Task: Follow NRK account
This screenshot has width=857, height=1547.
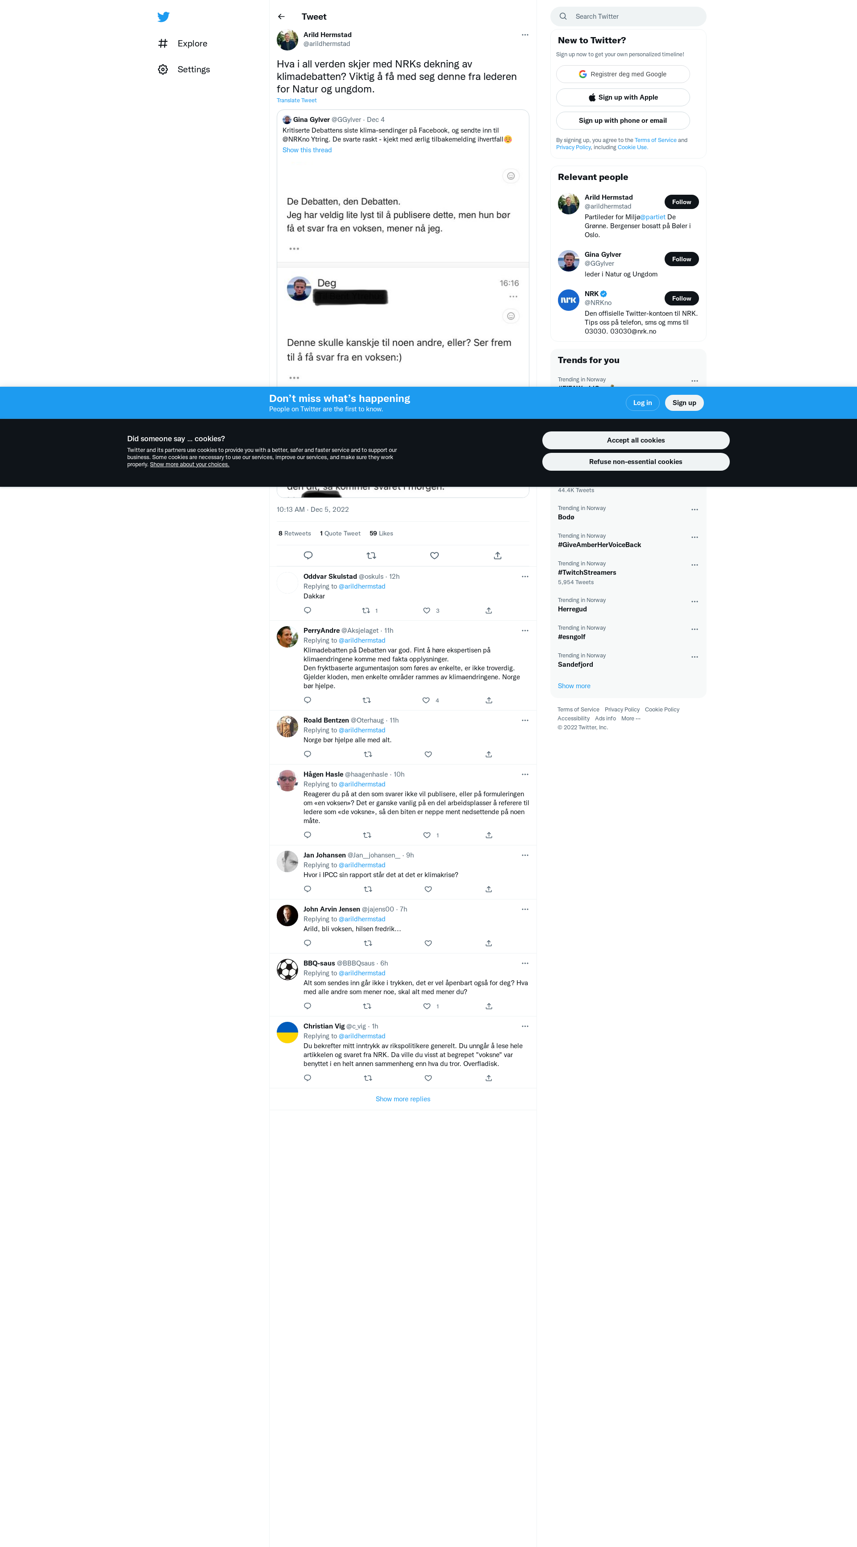Action: tap(681, 298)
